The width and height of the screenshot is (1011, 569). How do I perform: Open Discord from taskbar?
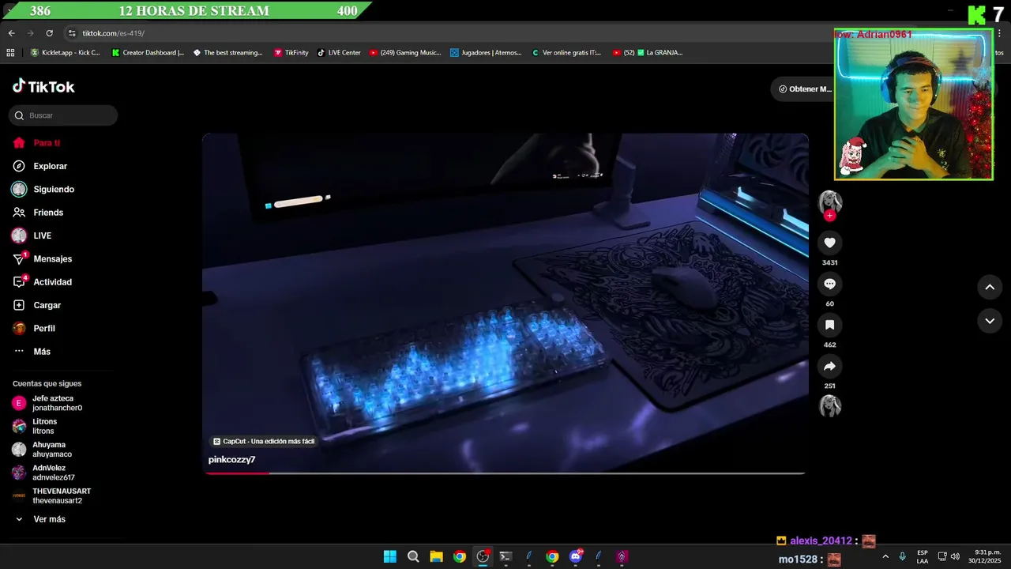coord(576,556)
